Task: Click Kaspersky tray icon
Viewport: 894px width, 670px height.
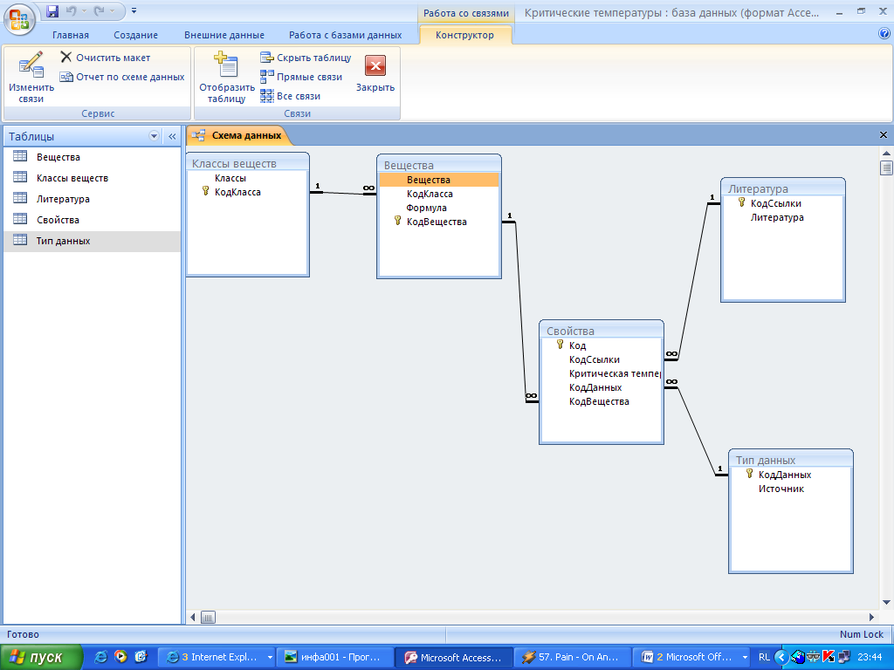Action: [x=829, y=657]
